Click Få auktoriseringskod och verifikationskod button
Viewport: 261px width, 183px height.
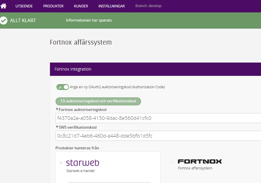pos(98,101)
